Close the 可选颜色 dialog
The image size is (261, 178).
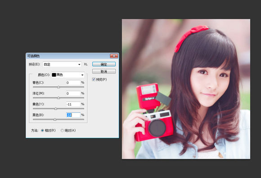coord(114,56)
